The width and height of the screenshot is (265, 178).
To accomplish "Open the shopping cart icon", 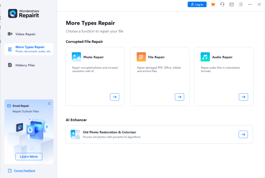I will coord(213,4).
